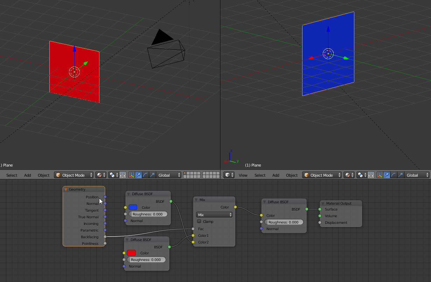Click the red color swatch on Diffuse BSDF
The height and width of the screenshot is (282, 431).
tap(131, 253)
